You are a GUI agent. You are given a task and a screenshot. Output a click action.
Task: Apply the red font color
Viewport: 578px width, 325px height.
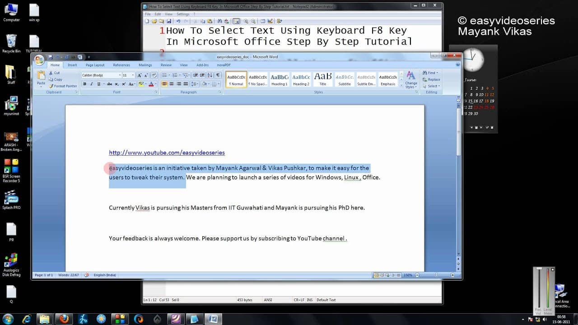pyautogui.click(x=151, y=84)
